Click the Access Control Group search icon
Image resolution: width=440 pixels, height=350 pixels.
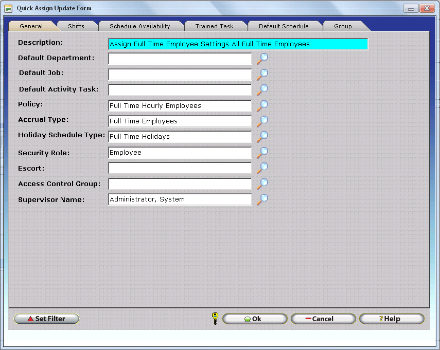[x=262, y=183]
